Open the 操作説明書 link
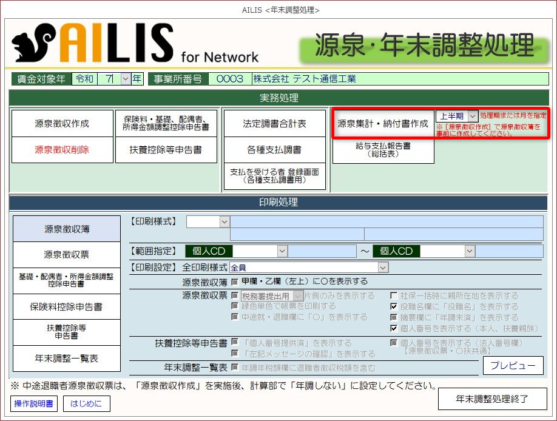557x421 pixels. pyautogui.click(x=34, y=403)
